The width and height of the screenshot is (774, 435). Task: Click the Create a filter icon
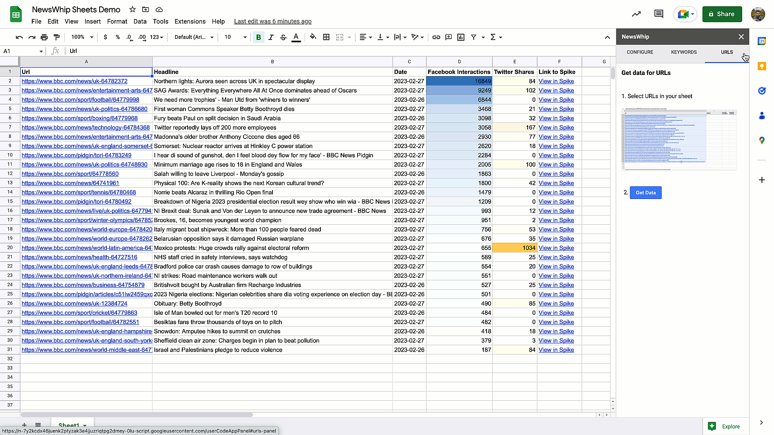[x=474, y=37]
